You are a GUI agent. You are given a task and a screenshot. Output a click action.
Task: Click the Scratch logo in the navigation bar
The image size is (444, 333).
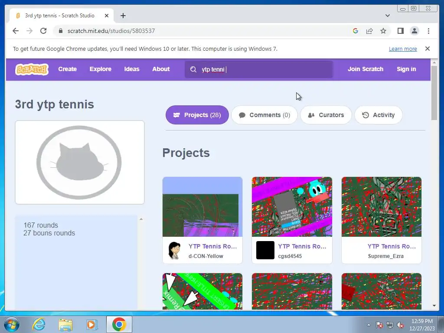click(x=32, y=69)
